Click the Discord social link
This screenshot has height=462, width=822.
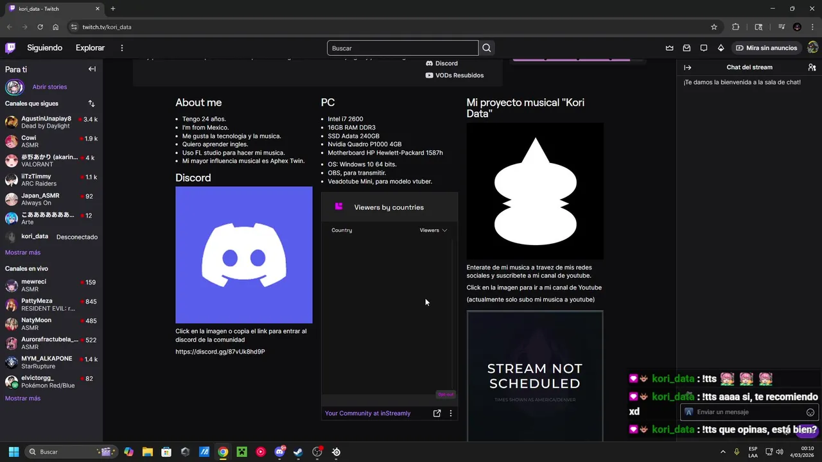click(442, 64)
